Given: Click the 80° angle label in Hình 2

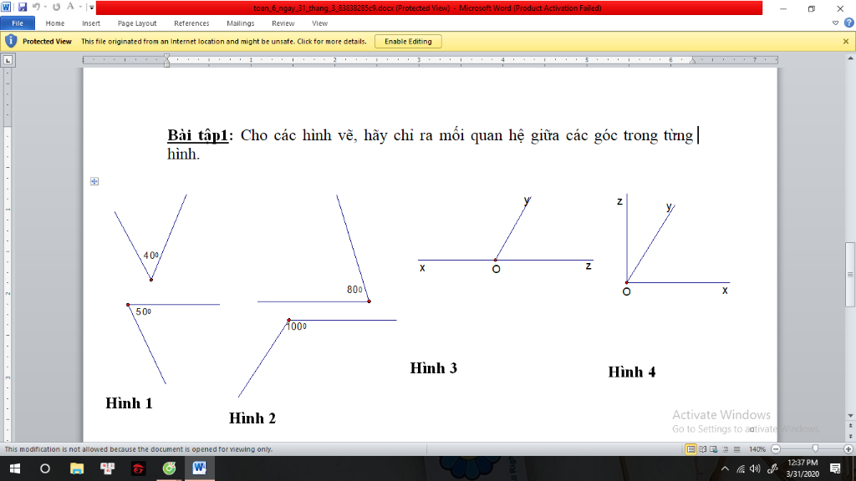Looking at the screenshot, I should tap(354, 290).
